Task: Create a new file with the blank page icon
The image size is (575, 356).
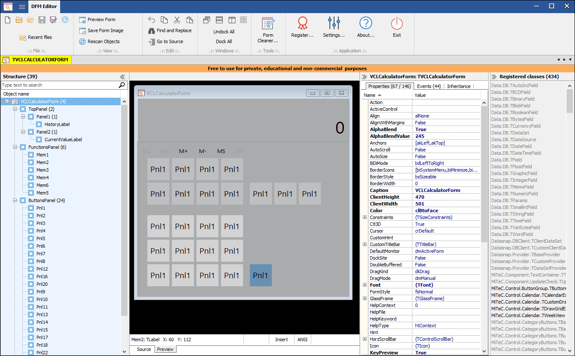Action: [x=8, y=20]
